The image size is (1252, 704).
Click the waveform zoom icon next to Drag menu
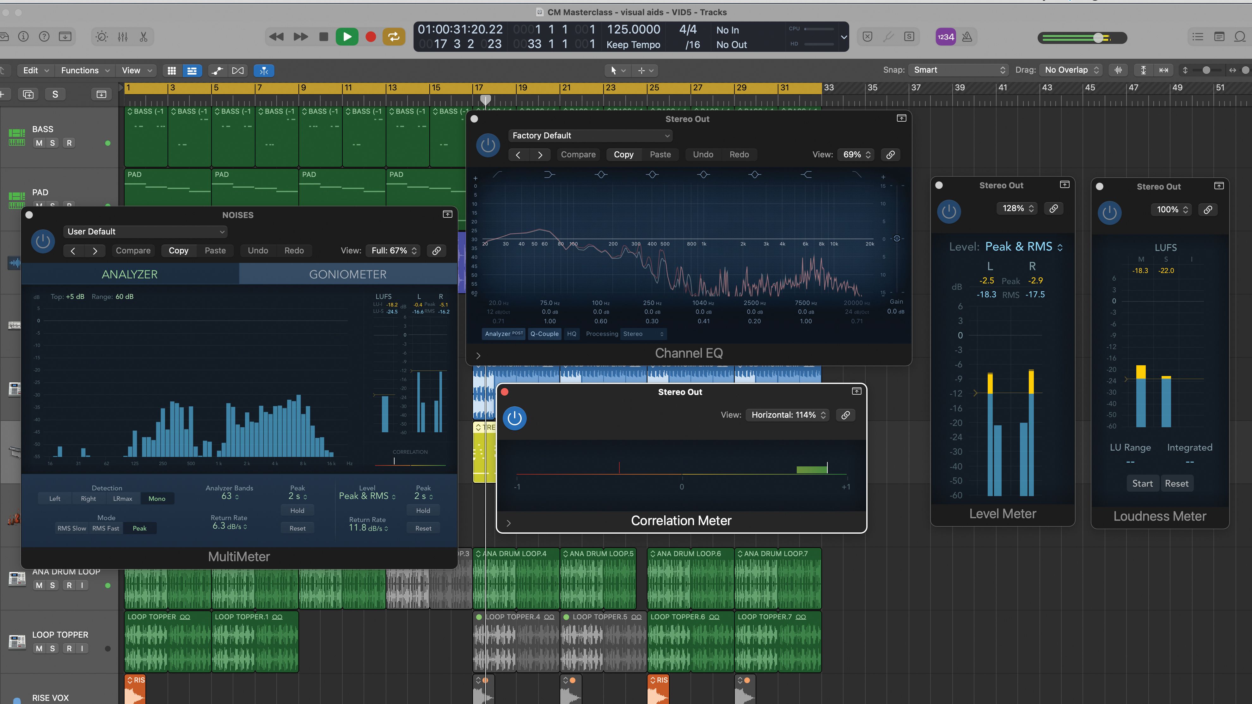click(1118, 70)
